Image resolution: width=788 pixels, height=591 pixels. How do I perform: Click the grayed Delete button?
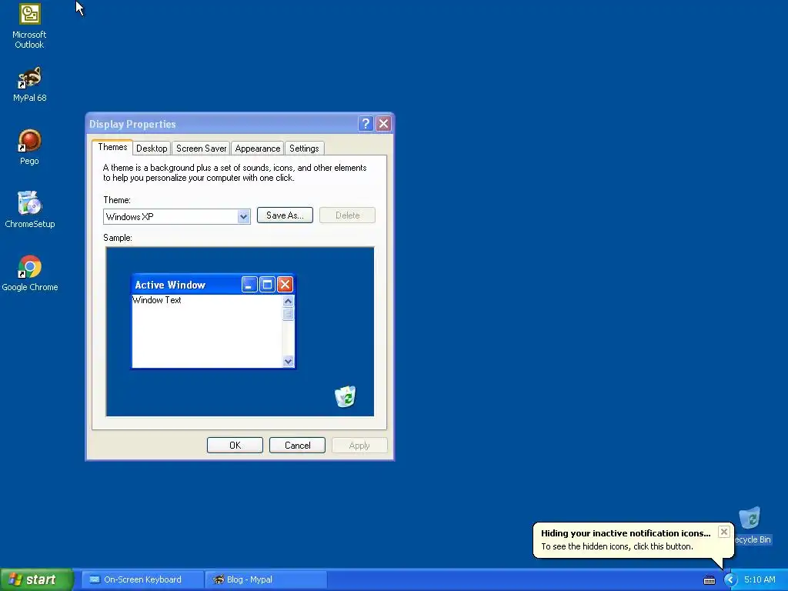click(347, 215)
